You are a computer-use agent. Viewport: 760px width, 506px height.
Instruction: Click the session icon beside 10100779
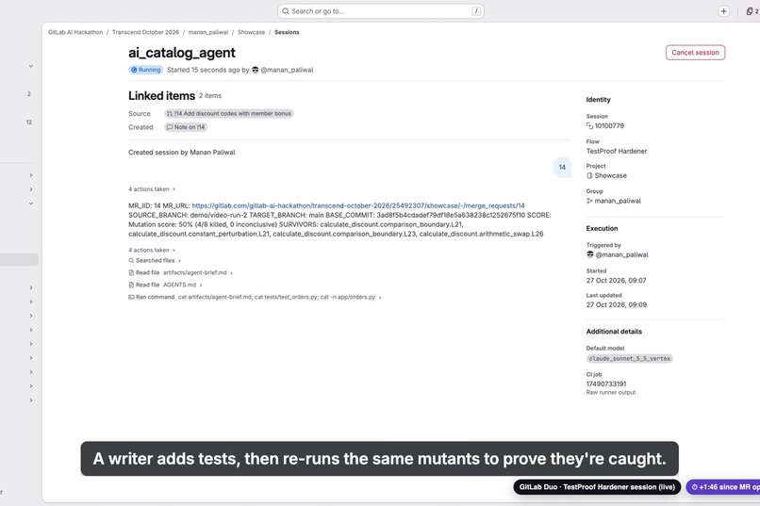click(x=589, y=126)
